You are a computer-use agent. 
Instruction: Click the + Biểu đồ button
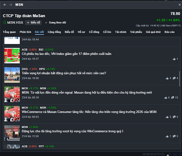coord(33,22)
